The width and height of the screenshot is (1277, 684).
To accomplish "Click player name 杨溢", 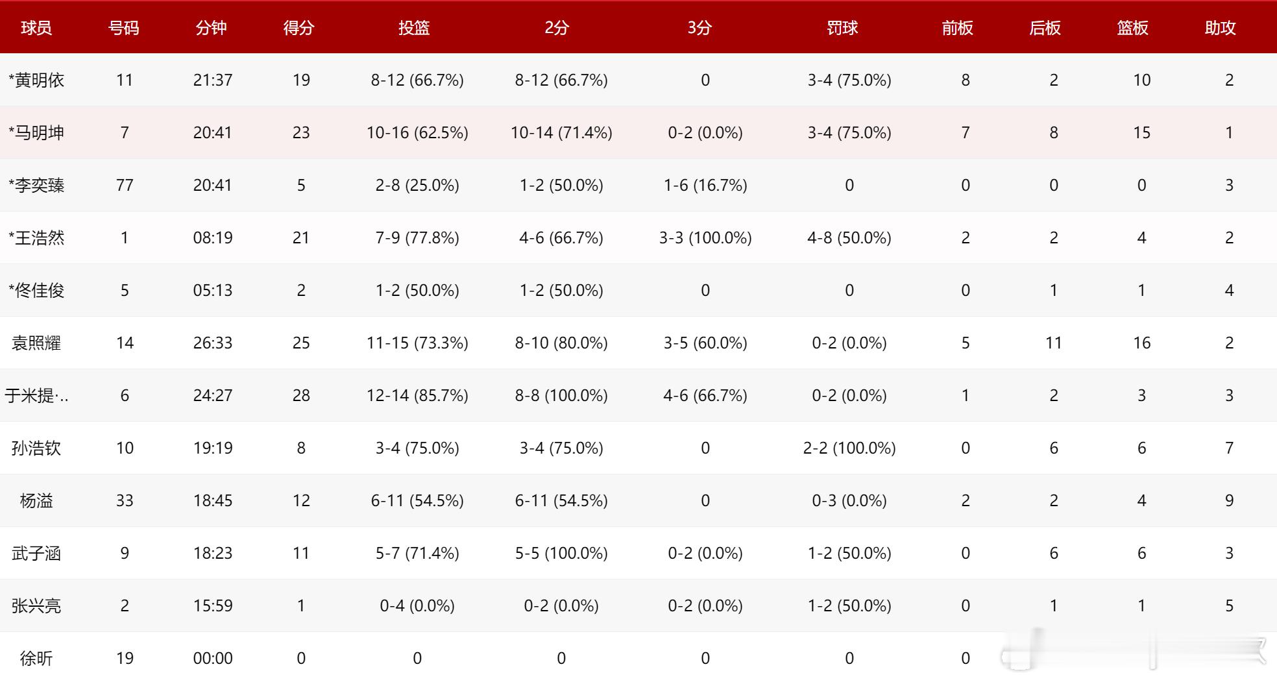I will pos(36,501).
